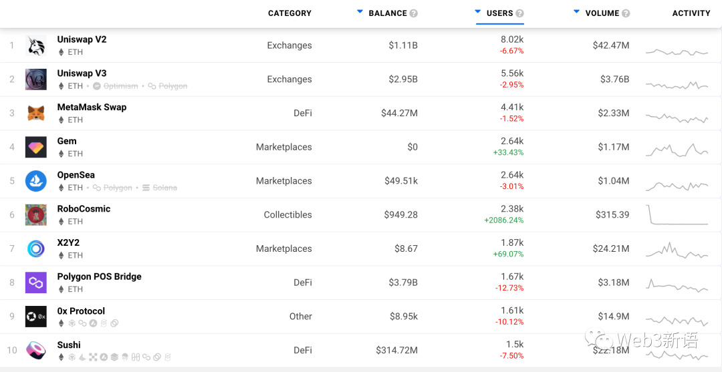Open the RoboCosmic collectible thumbnail
The image size is (722, 372).
[x=36, y=215]
